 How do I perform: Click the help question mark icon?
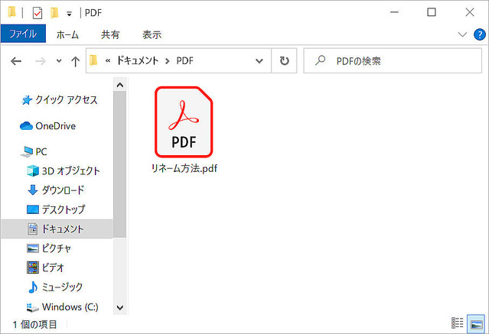click(478, 34)
